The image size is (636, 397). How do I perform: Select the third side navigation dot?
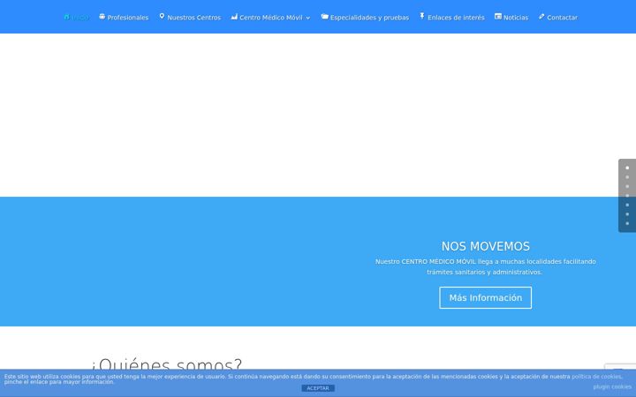[627, 186]
